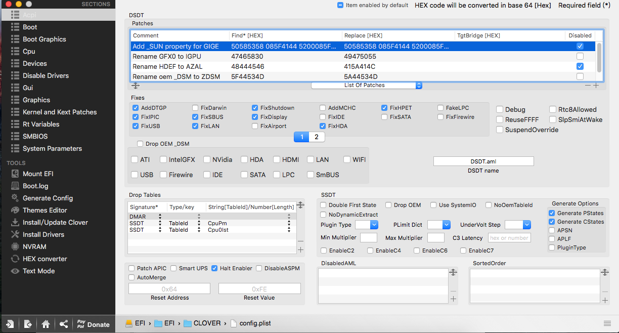Open the Boot section

click(x=30, y=27)
